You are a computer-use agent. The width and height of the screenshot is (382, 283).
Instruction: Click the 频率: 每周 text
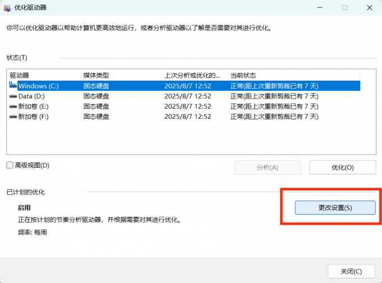coord(33,232)
